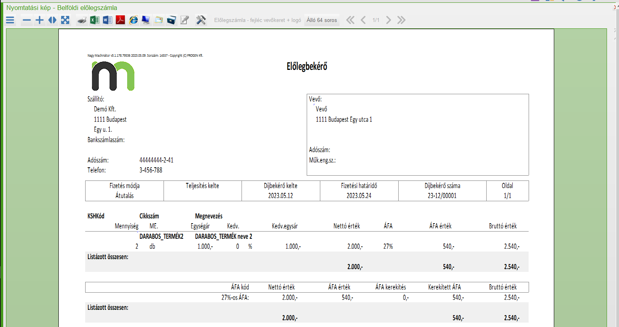
Task: Send the document by email with the envelope icon
Action: [159, 20]
